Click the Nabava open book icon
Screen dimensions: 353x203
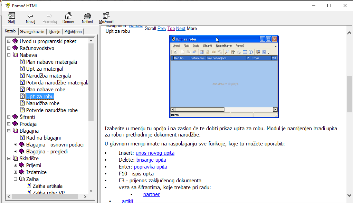(15, 55)
